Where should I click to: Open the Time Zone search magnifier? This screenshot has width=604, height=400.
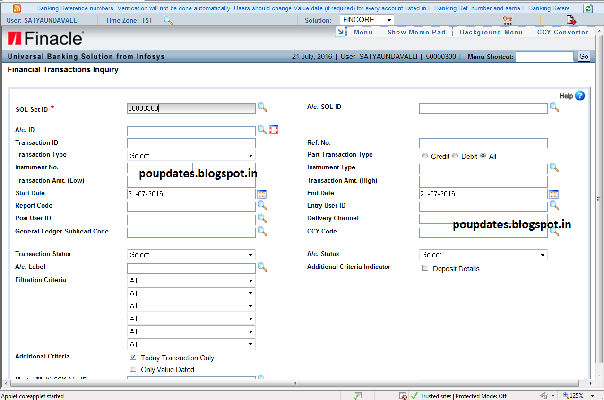[x=168, y=20]
